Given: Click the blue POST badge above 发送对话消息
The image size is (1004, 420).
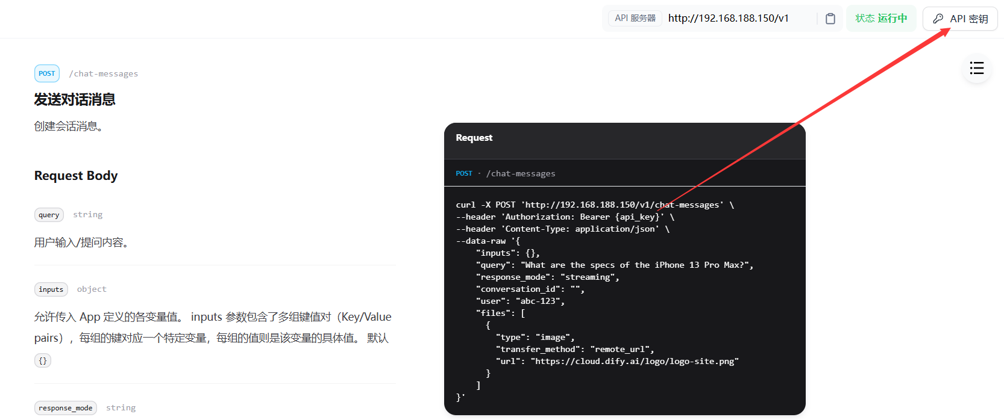Looking at the screenshot, I should point(47,73).
